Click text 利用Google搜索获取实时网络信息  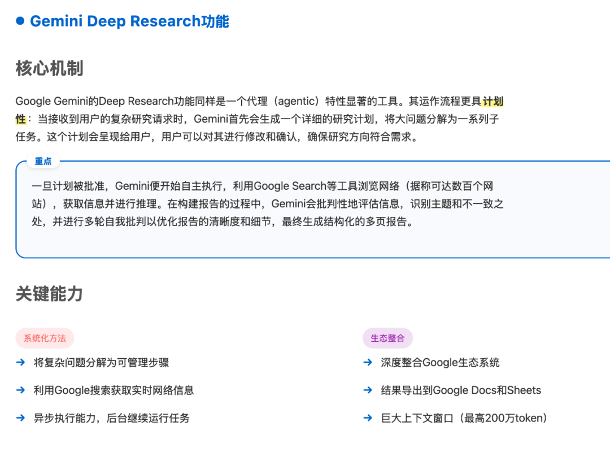tap(114, 390)
